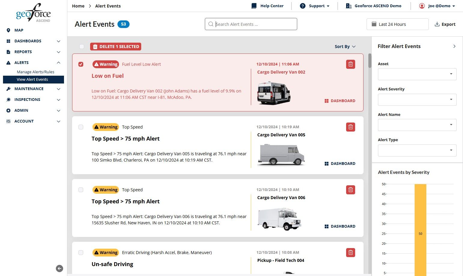Click the alert list vertical scrollbar
The image size is (463, 276).
(x=370, y=61)
